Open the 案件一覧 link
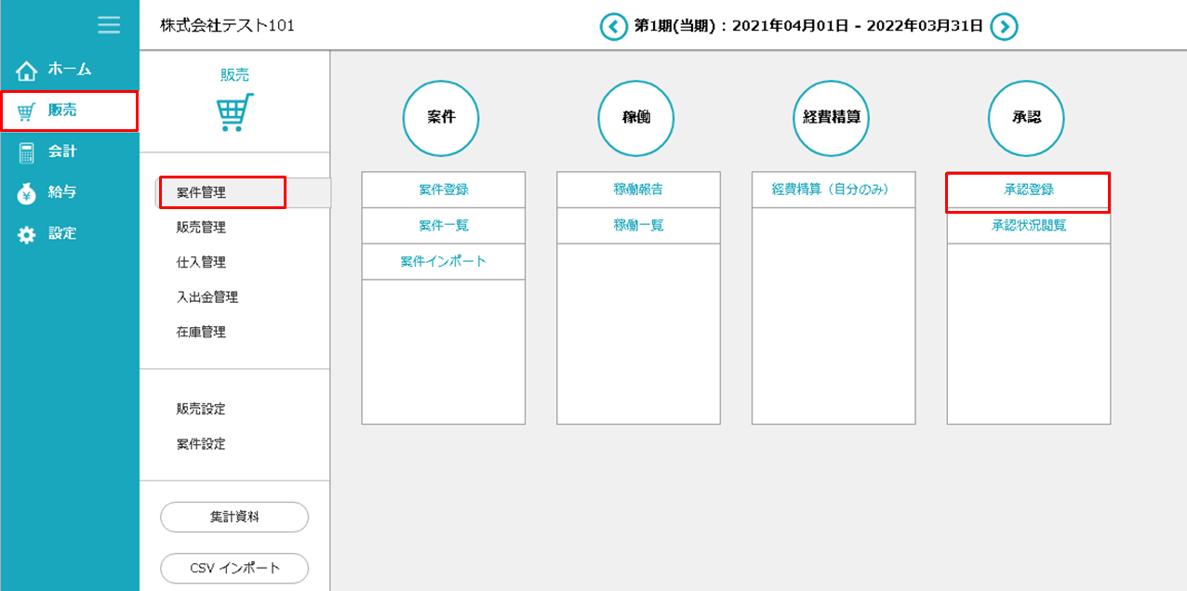The image size is (1187, 591). point(443,225)
